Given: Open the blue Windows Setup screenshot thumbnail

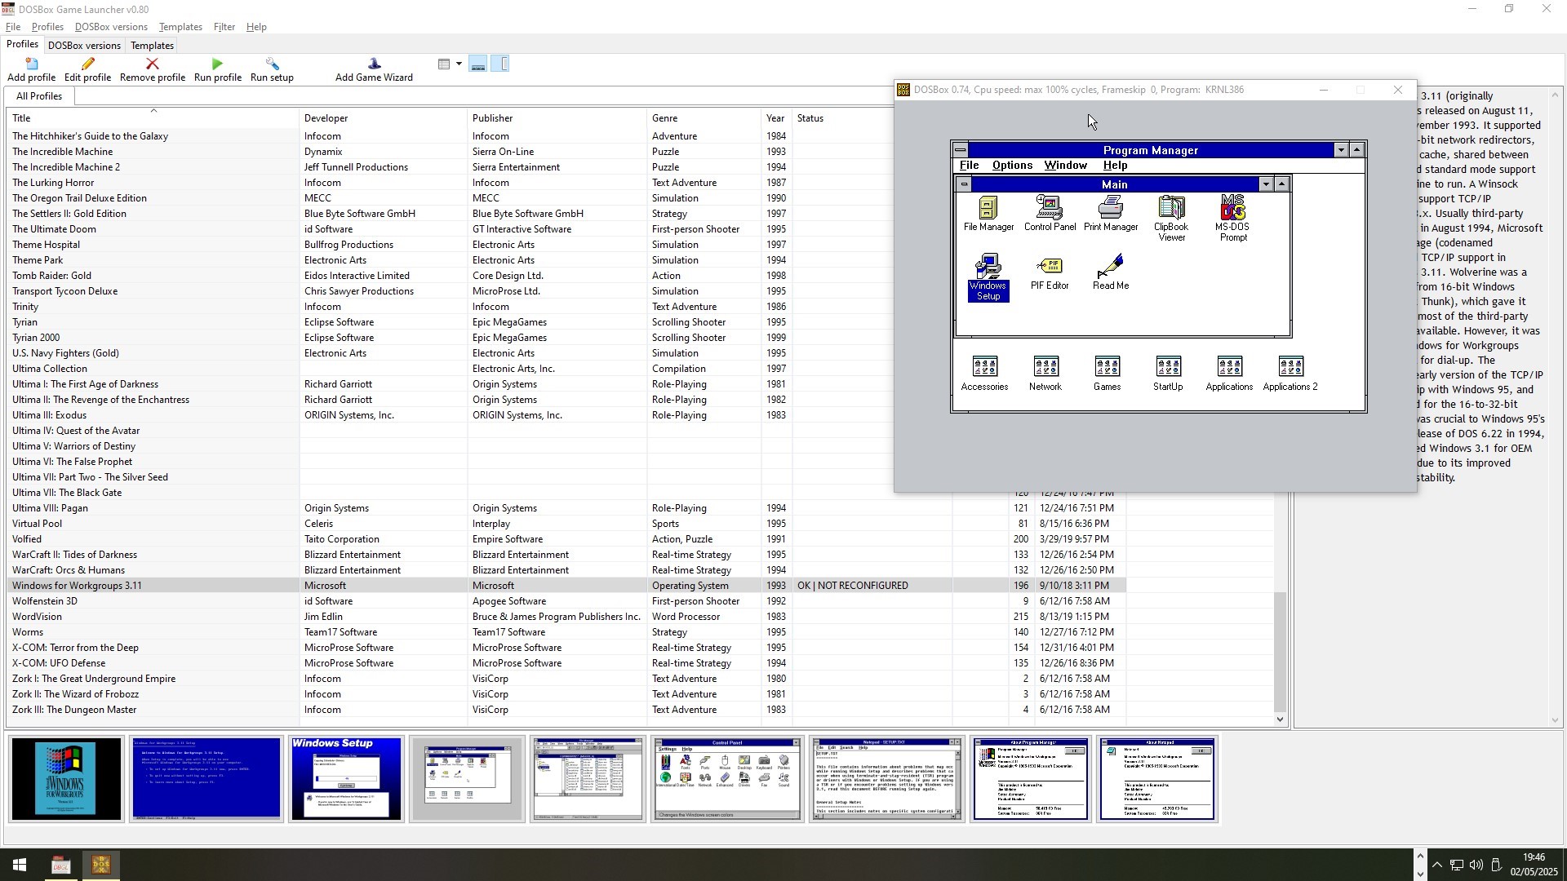Looking at the screenshot, I should coord(346,779).
